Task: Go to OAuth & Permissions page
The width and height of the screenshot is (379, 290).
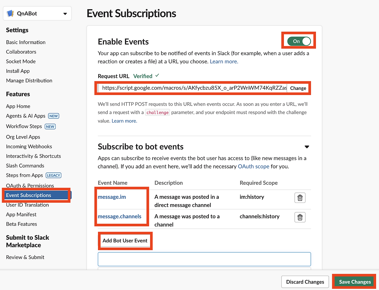Action: [x=30, y=186]
